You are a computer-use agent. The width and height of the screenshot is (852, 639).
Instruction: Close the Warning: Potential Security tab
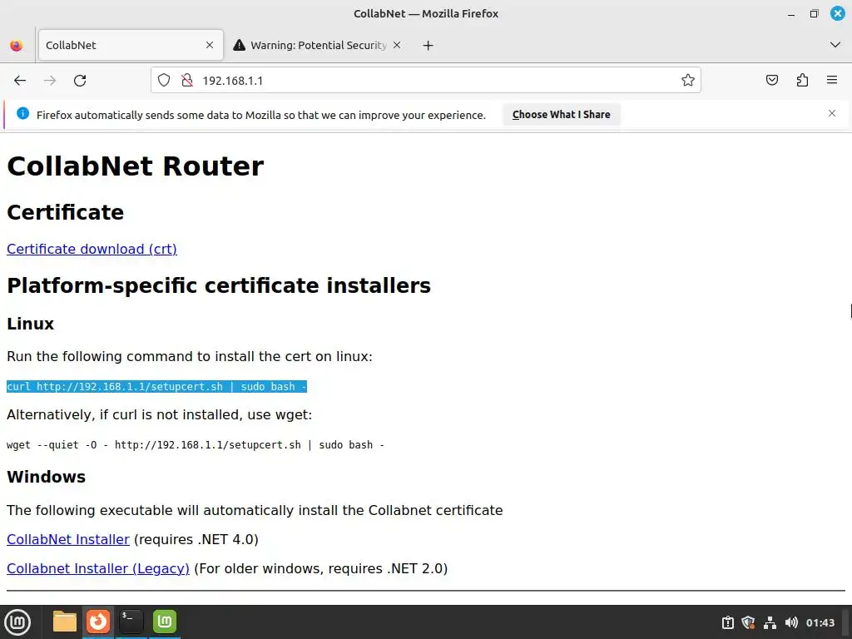[397, 45]
